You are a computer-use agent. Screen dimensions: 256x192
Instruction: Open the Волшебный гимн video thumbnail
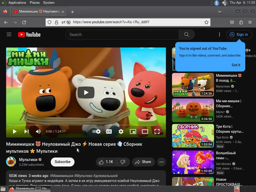[x=193, y=162]
